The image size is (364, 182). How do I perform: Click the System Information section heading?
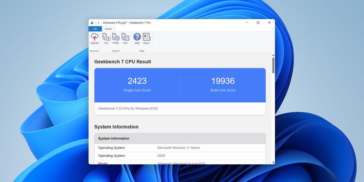[x=116, y=127]
